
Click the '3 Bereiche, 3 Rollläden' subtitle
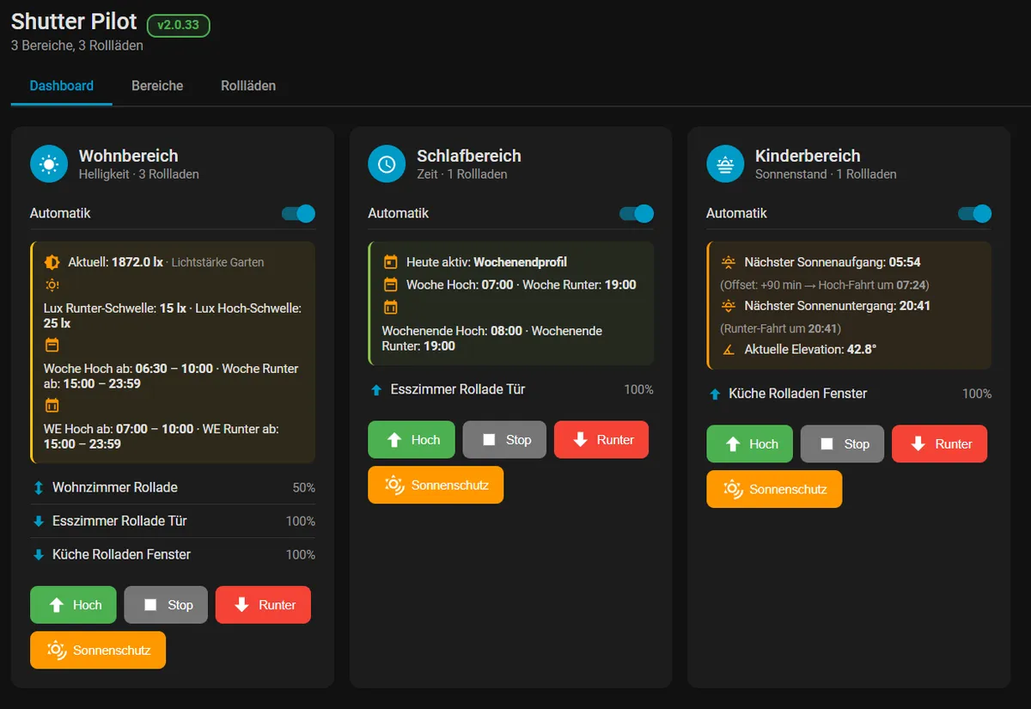click(x=77, y=46)
